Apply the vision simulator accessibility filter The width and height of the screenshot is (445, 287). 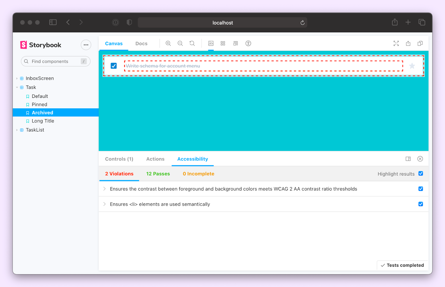click(248, 43)
